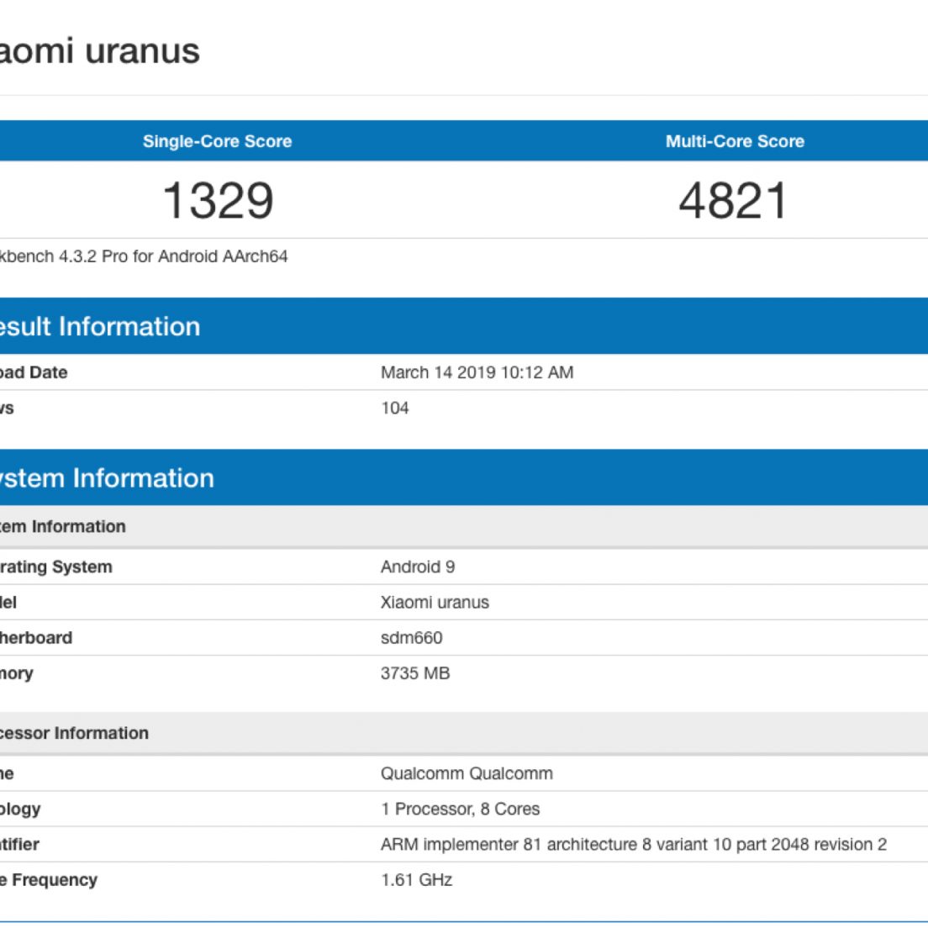This screenshot has height=928, width=928.
Task: Click the 3735 MB memory value
Action: (415, 673)
